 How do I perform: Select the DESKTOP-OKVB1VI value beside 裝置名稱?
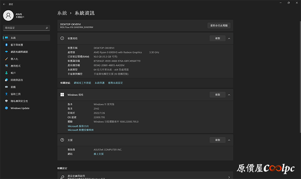coord(104,48)
